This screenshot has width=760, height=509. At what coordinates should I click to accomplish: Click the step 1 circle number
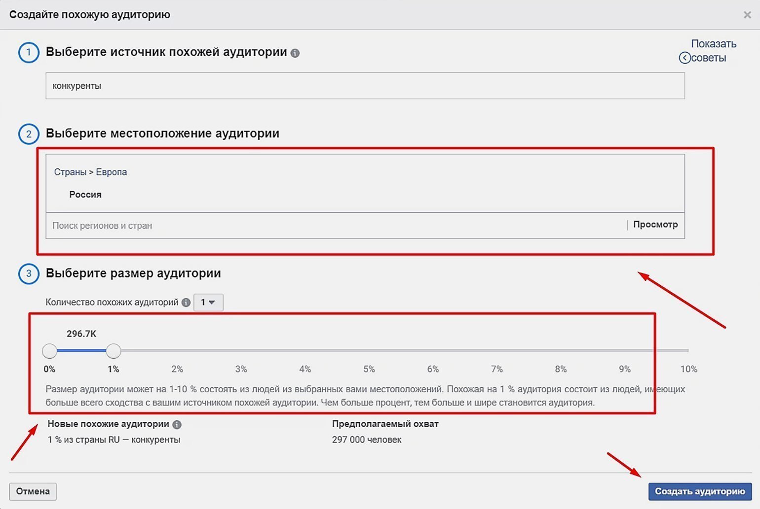click(x=29, y=53)
